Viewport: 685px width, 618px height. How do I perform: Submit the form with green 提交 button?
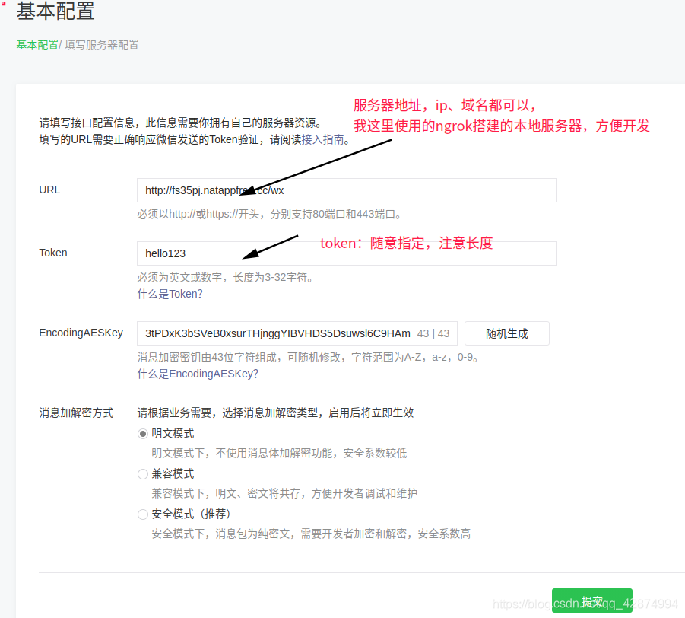[592, 600]
